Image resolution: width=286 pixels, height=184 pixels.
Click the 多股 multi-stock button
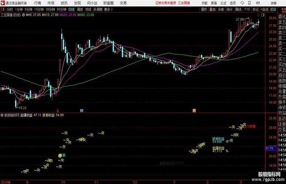(221, 9)
